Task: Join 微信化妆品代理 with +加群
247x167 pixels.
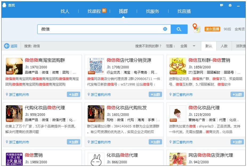Action: pyautogui.click(x=237, y=142)
